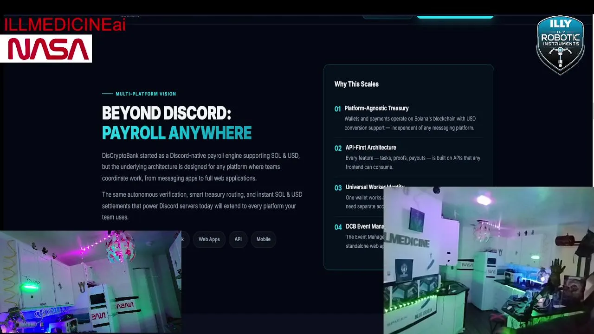Click the 'Universal Worker Identity' heading
Image resolution: width=594 pixels, height=334 pixels.
[x=375, y=186]
